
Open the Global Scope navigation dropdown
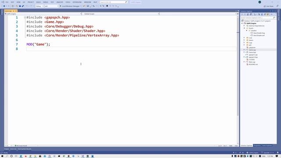120,14
